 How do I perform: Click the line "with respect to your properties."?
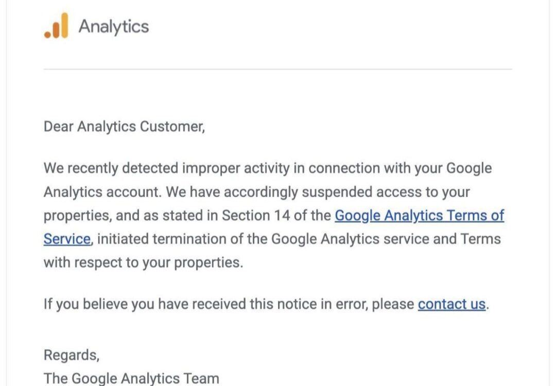coord(143,262)
